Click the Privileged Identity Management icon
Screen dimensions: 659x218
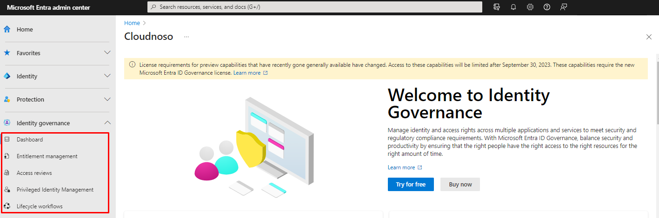pos(7,190)
